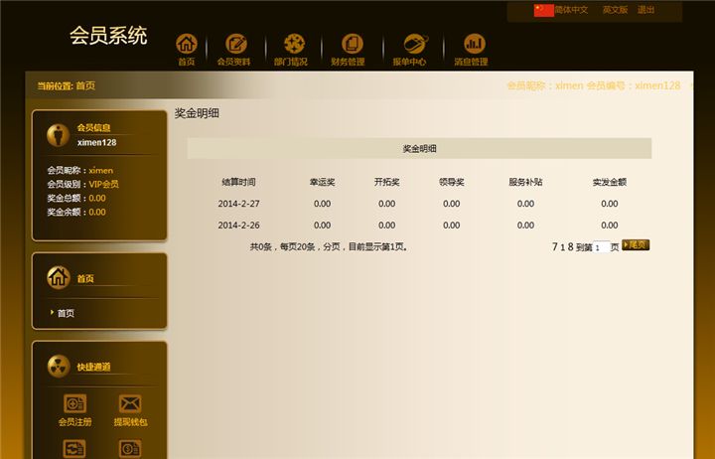715x459 pixels.
Task: Click the 快捷通道 panel title
Action: click(x=93, y=367)
